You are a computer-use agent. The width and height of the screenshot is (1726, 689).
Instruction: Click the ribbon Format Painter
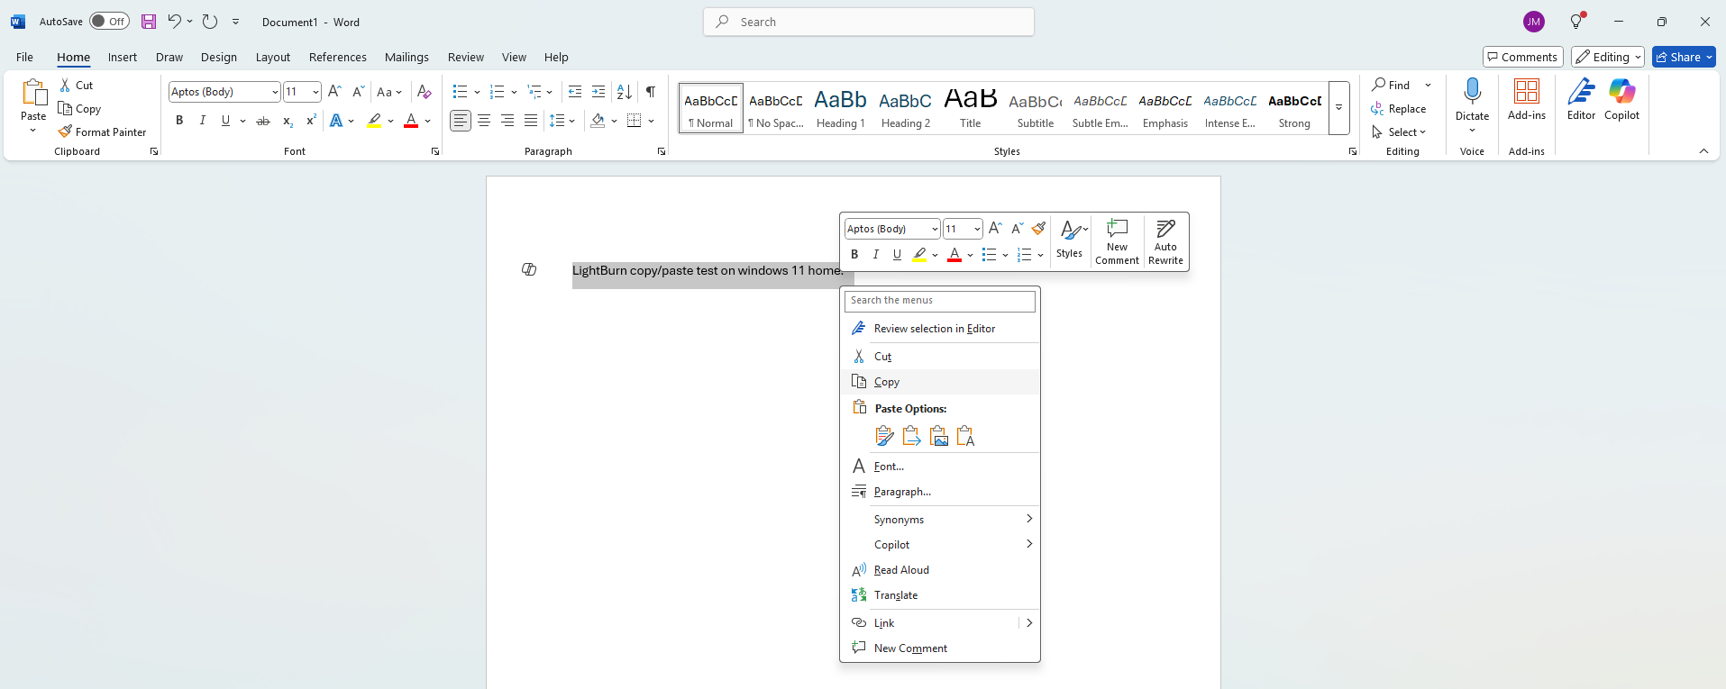click(102, 131)
